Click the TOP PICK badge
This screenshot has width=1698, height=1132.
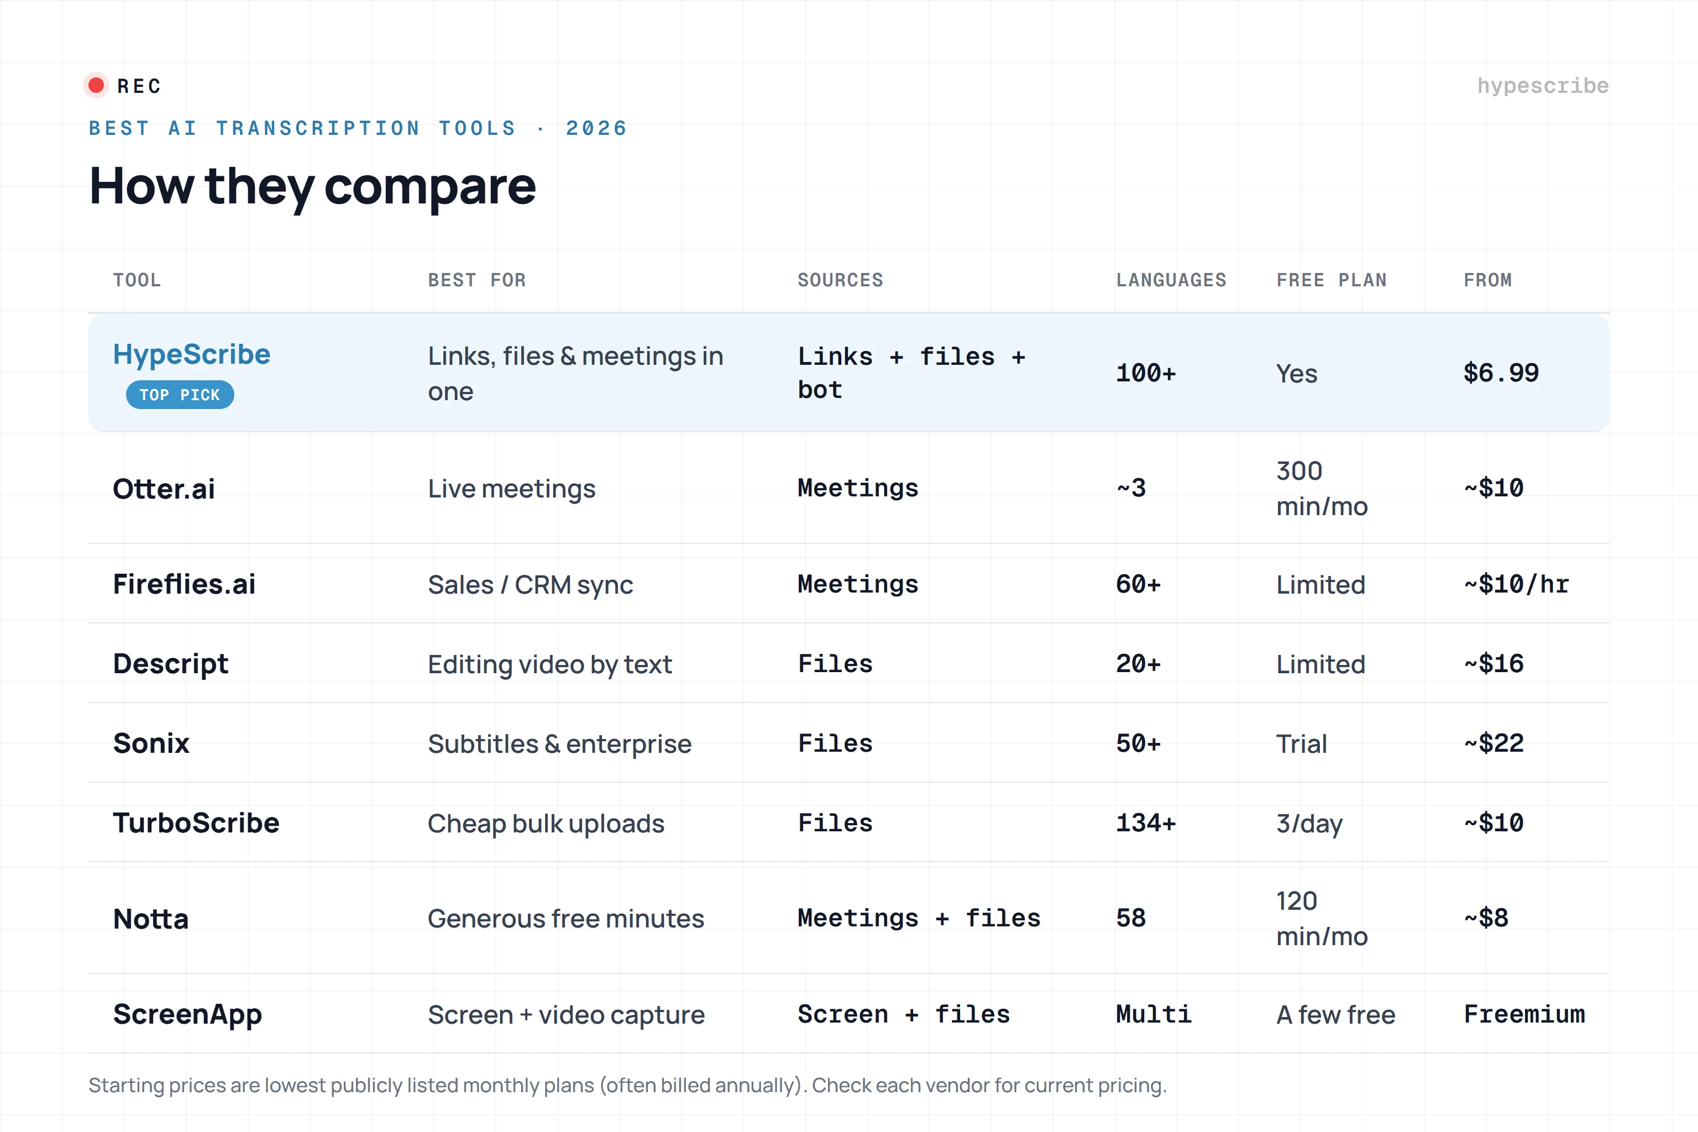tap(180, 395)
